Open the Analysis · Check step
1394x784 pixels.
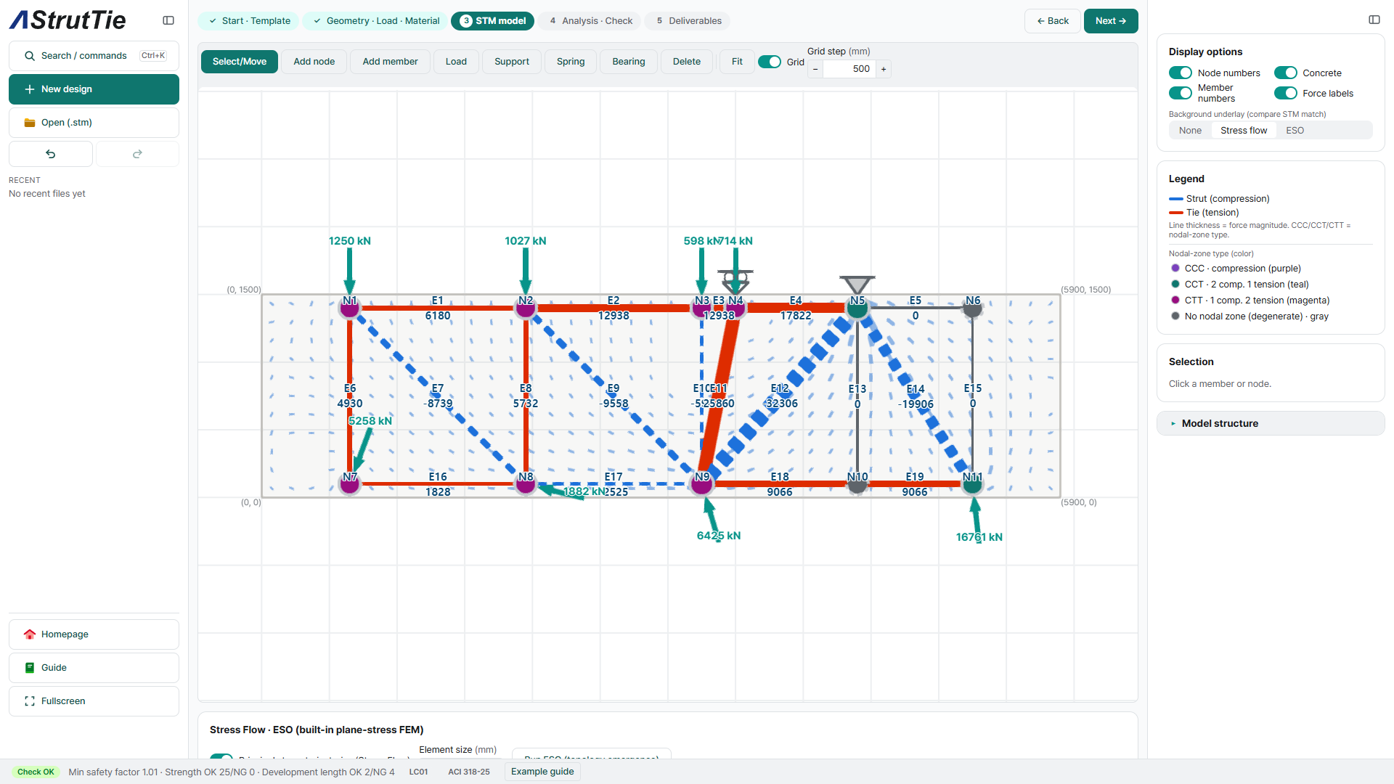(x=590, y=21)
